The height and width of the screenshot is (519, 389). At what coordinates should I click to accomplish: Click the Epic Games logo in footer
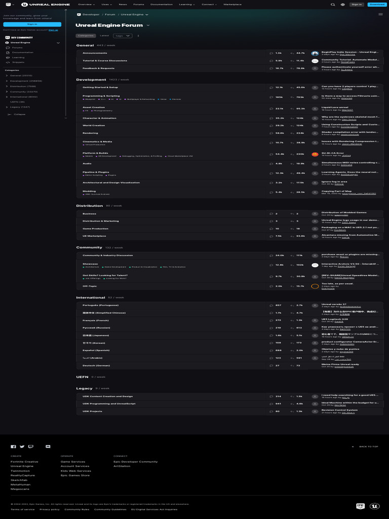(x=360, y=506)
